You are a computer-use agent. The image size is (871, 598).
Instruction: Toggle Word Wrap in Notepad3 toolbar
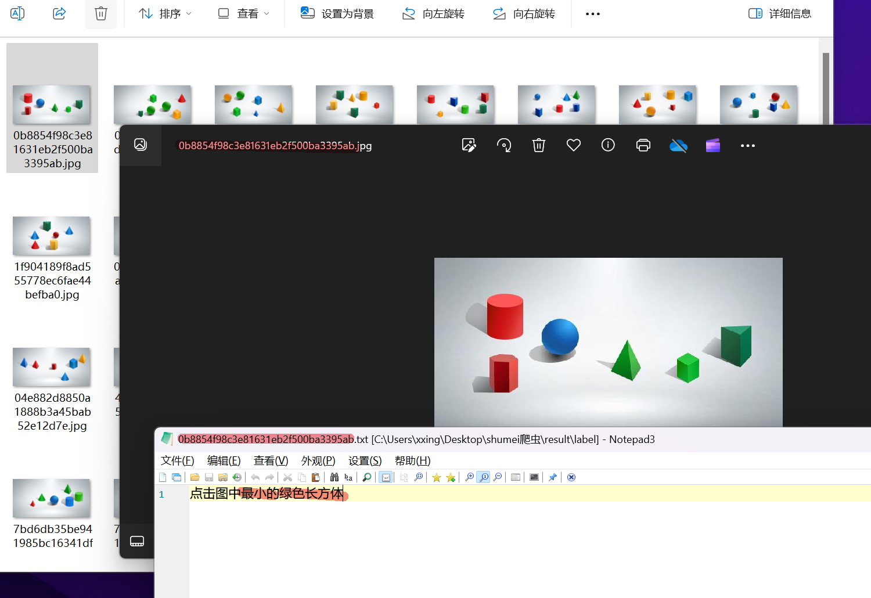click(386, 477)
